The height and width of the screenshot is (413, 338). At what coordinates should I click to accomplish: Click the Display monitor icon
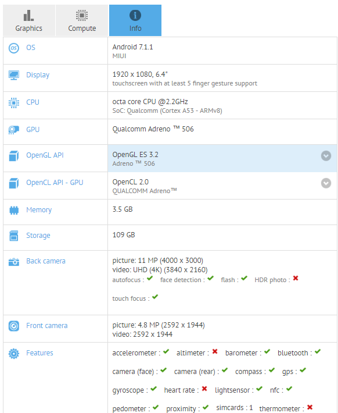[14, 76]
